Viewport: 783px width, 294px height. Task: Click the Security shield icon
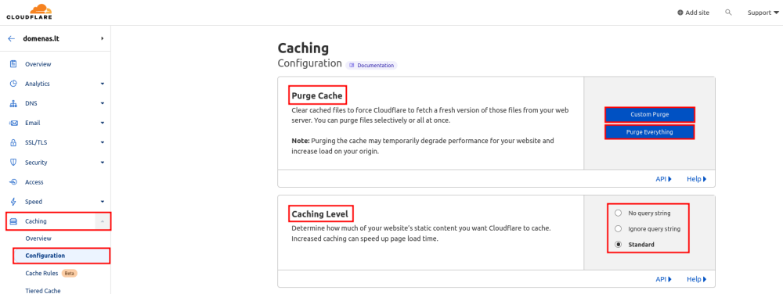point(13,163)
